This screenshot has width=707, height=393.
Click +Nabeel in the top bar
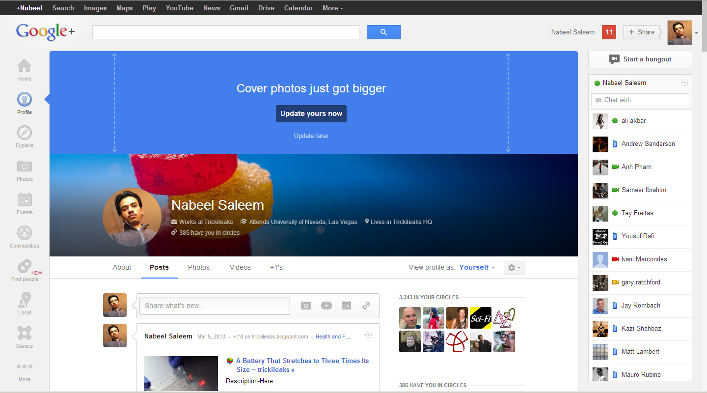(29, 8)
